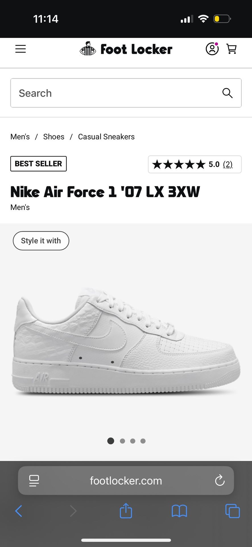
Task: Tap the Style it with button
Action: [x=41, y=241]
